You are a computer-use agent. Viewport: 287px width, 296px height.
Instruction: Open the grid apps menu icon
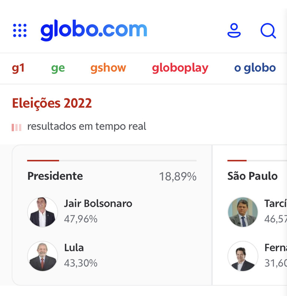(x=20, y=30)
